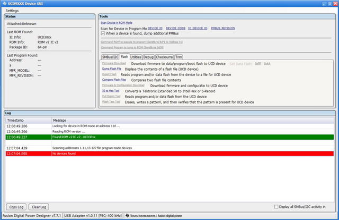Click the DEVICE ID link
This screenshot has width=339, height=220.
155,28
